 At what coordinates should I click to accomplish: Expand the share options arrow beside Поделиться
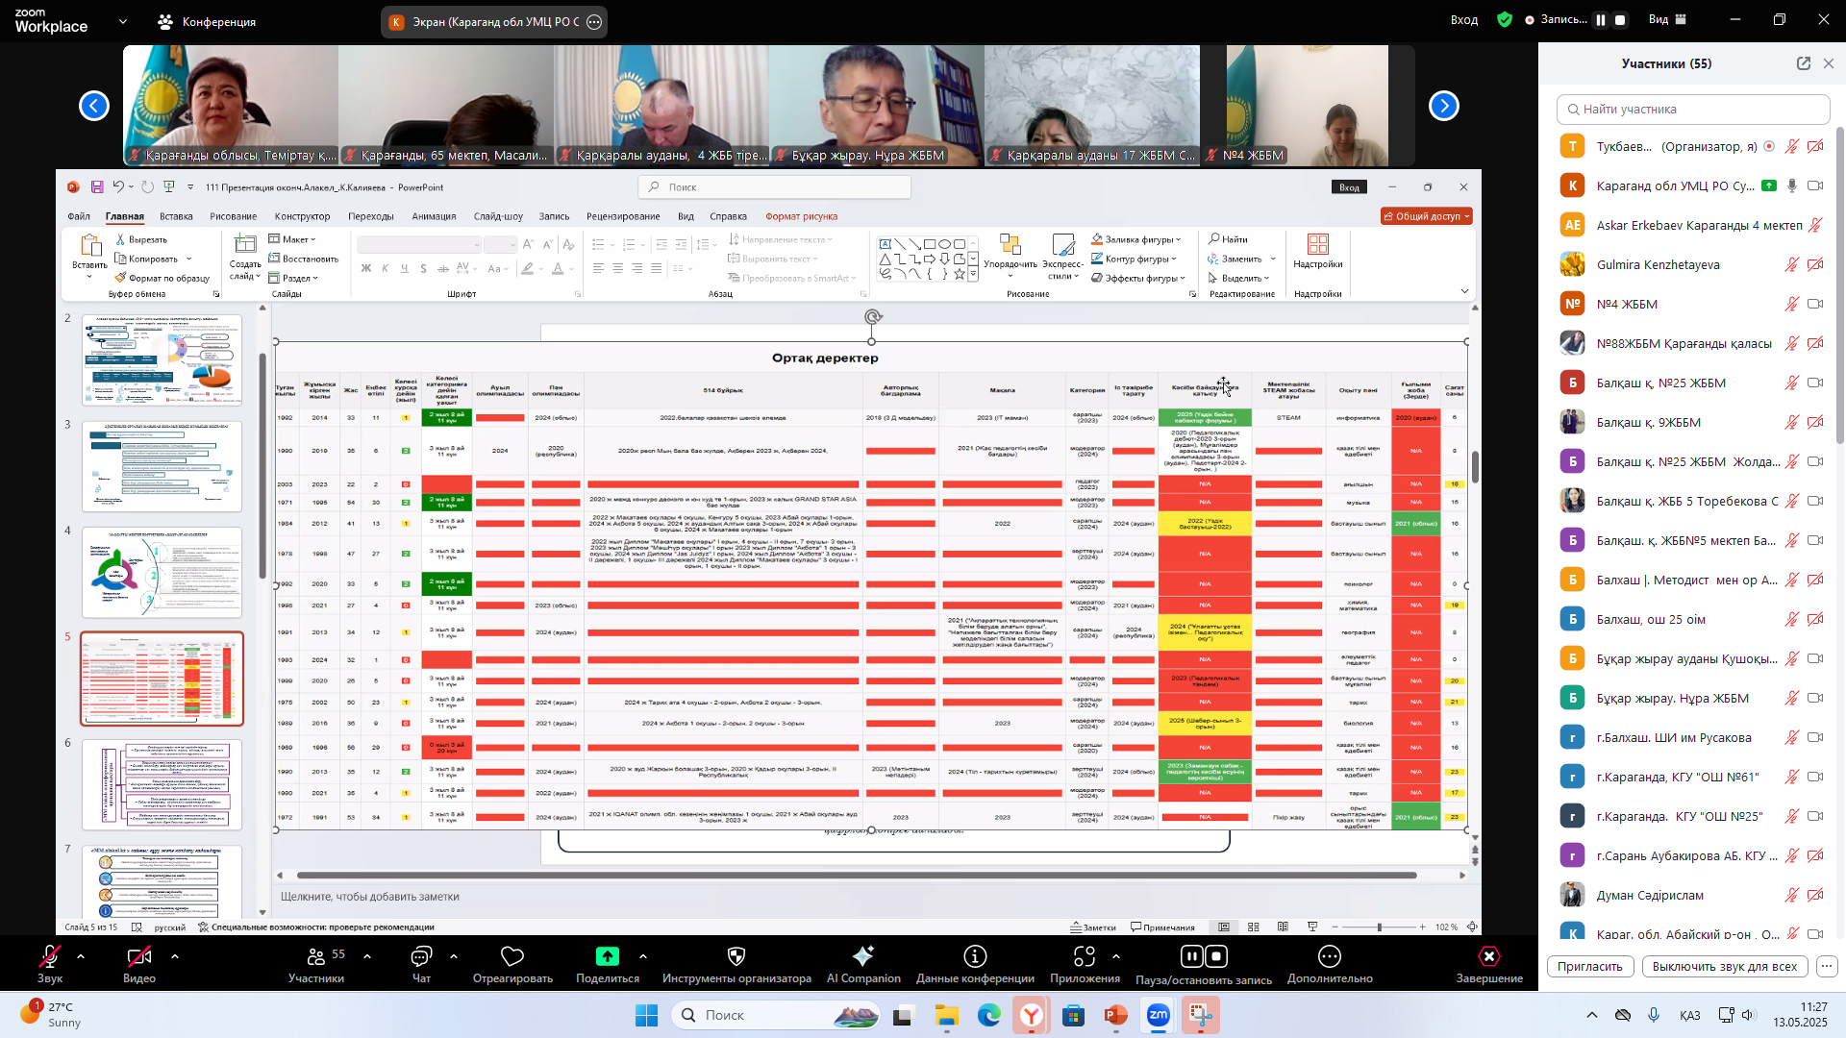click(x=643, y=956)
